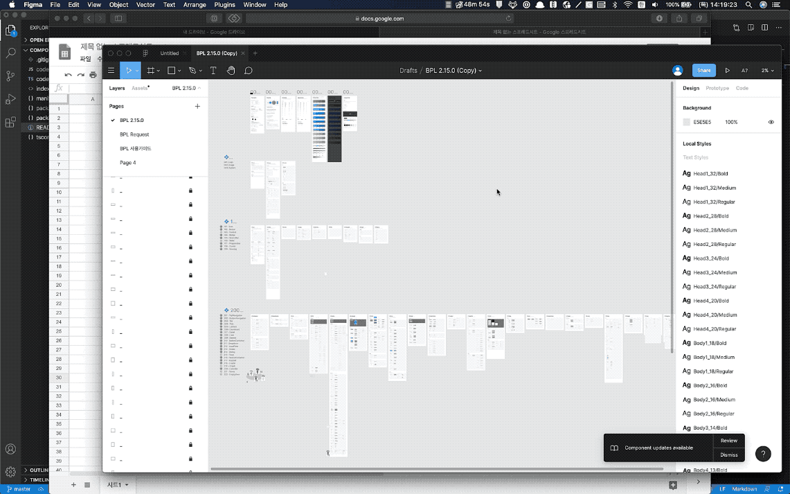Open VS Code Manage gear icon
The image size is (790, 494).
(x=10, y=472)
